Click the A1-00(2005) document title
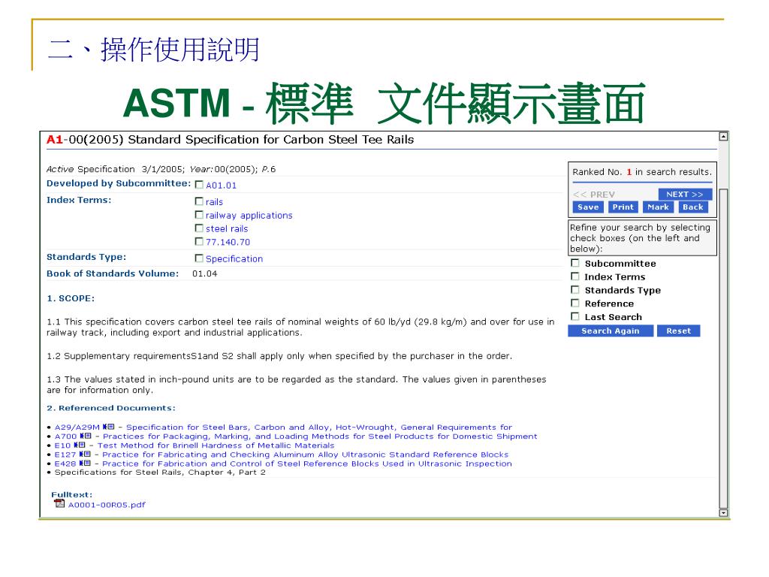The width and height of the screenshot is (769, 577). pos(230,139)
